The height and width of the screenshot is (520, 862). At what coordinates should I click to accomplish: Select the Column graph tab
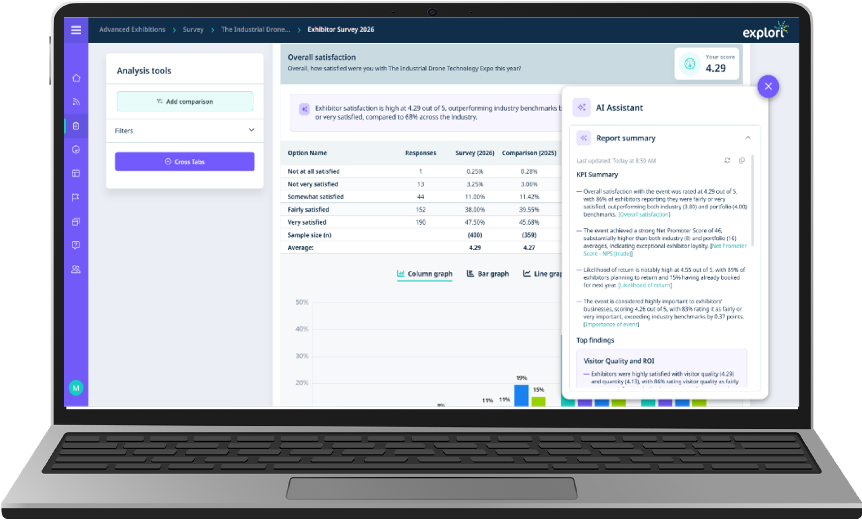(x=425, y=274)
